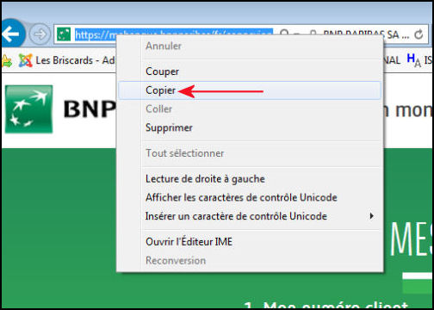Open the Les Briscards bookmark

[67, 60]
